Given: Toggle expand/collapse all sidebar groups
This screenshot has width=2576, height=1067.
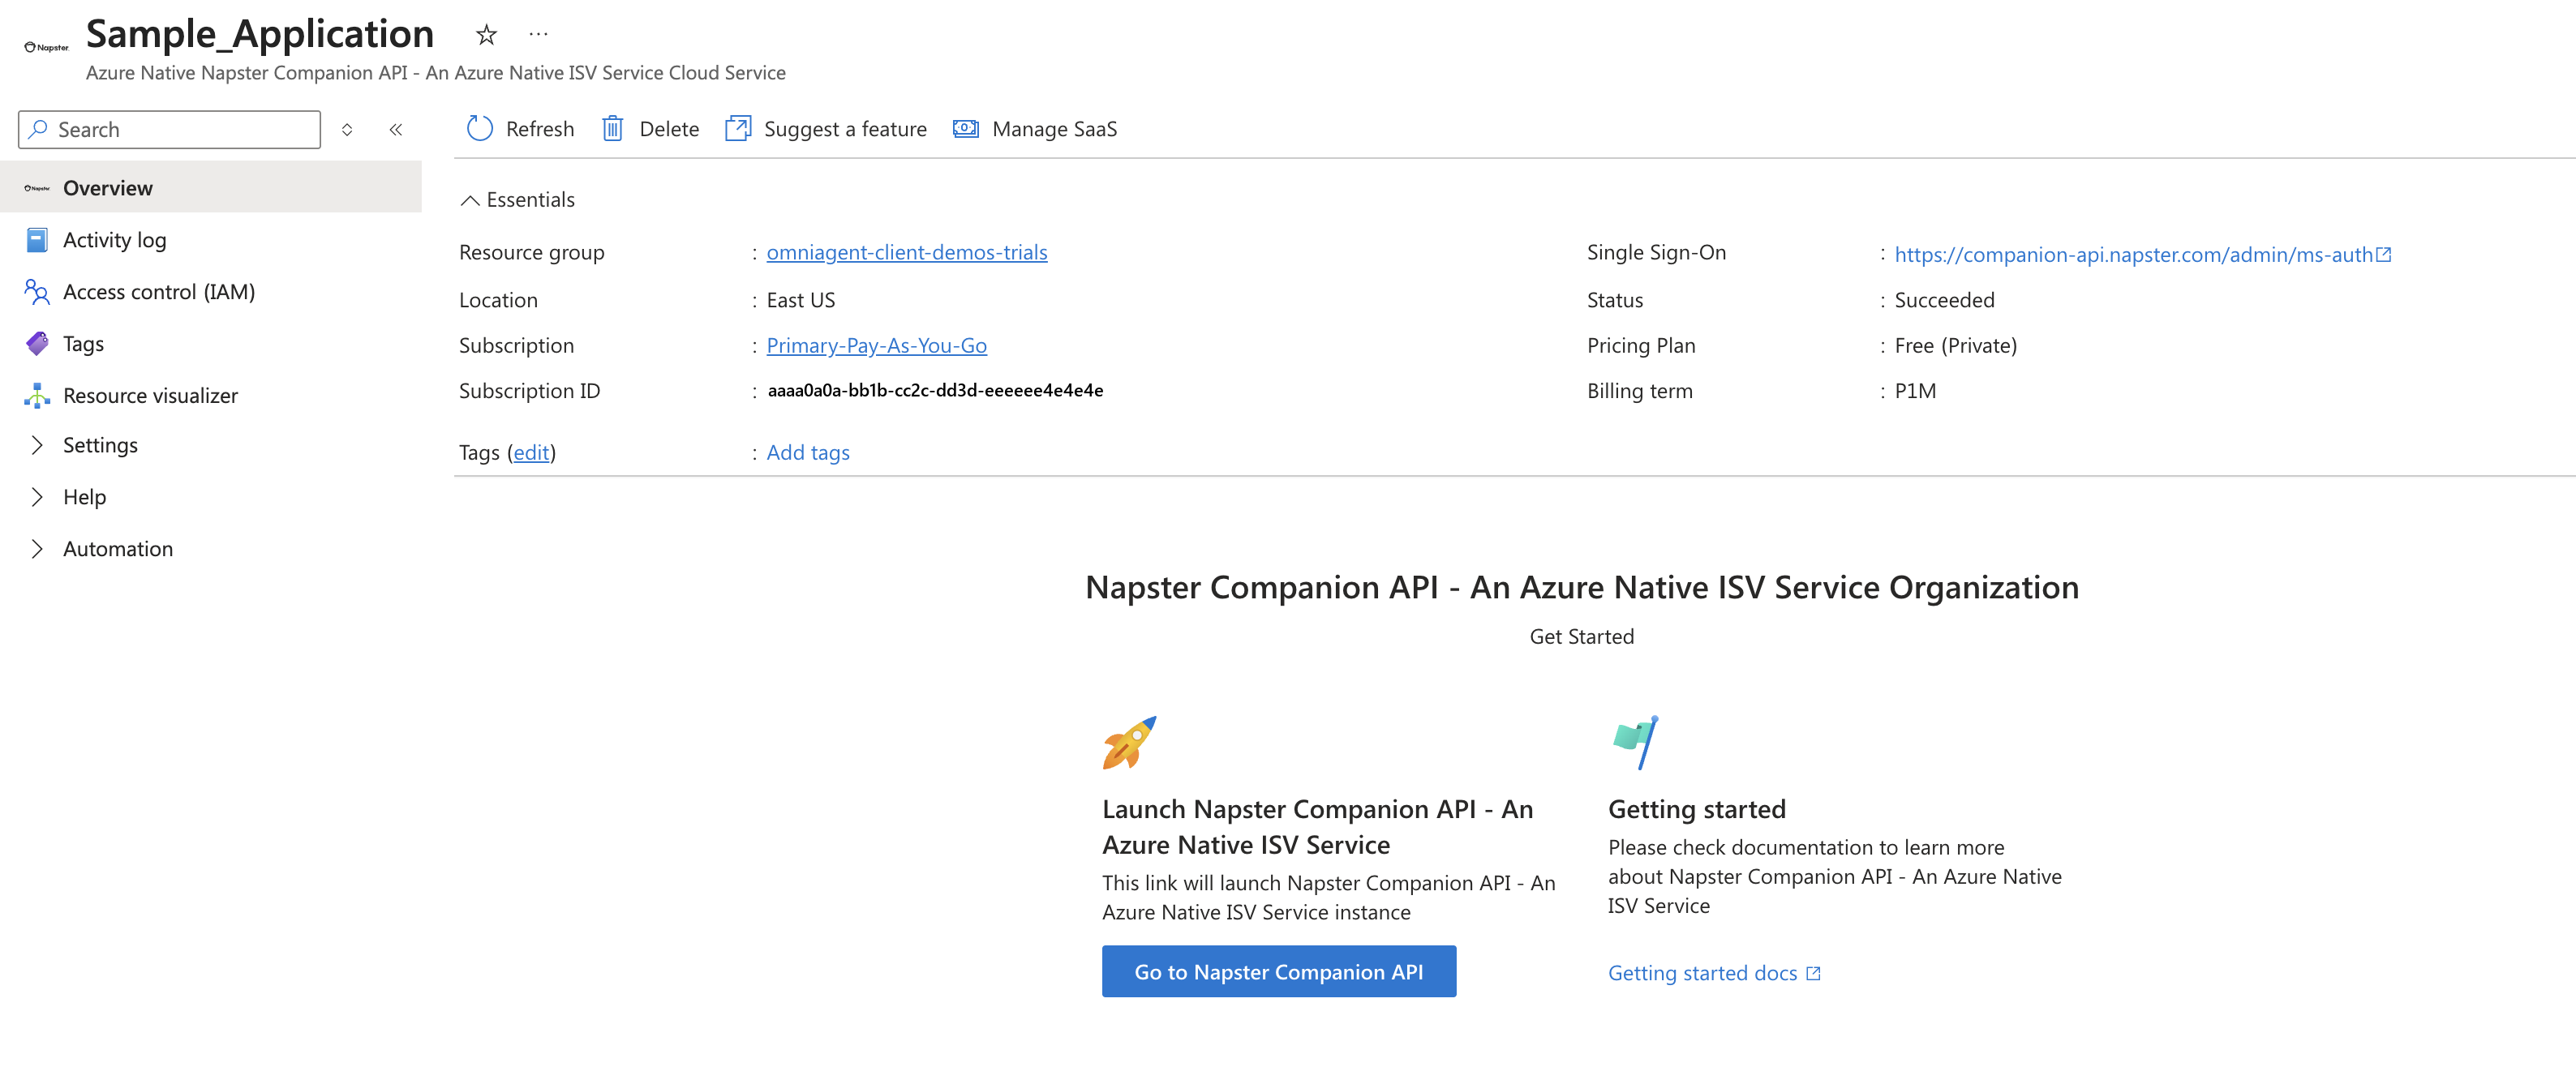Looking at the screenshot, I should 347,129.
